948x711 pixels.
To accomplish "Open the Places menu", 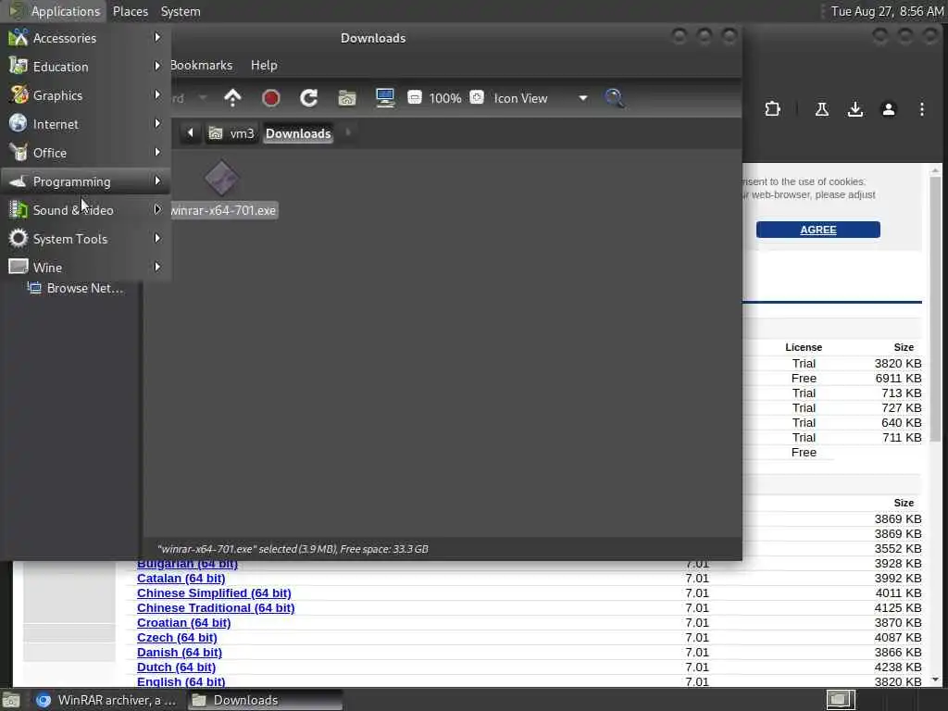I will tap(130, 11).
